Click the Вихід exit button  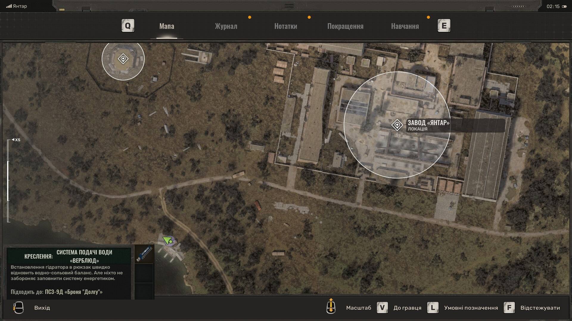pyautogui.click(x=42, y=308)
